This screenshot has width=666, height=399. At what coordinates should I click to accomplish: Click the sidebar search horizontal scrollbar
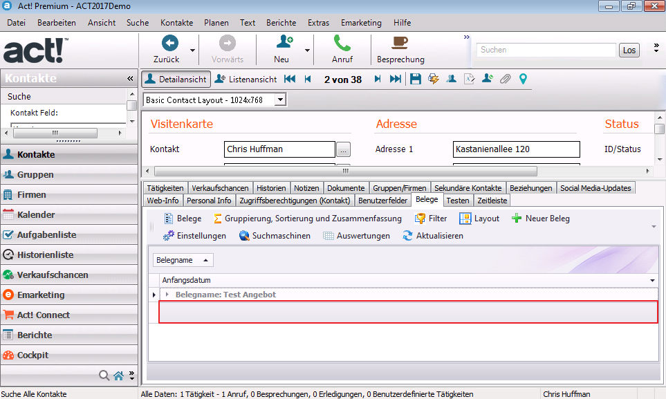point(55,133)
